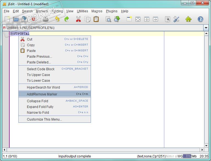Open the buffer switcher dropdown arrow

point(206,28)
